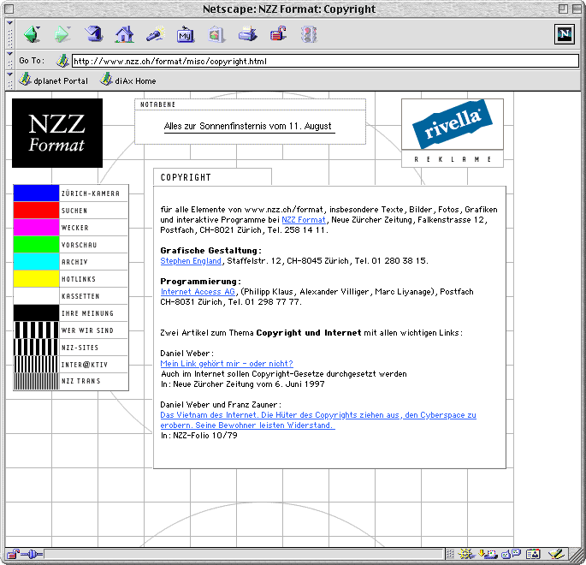Click the red swatch beside SUCHEN

[36, 210]
